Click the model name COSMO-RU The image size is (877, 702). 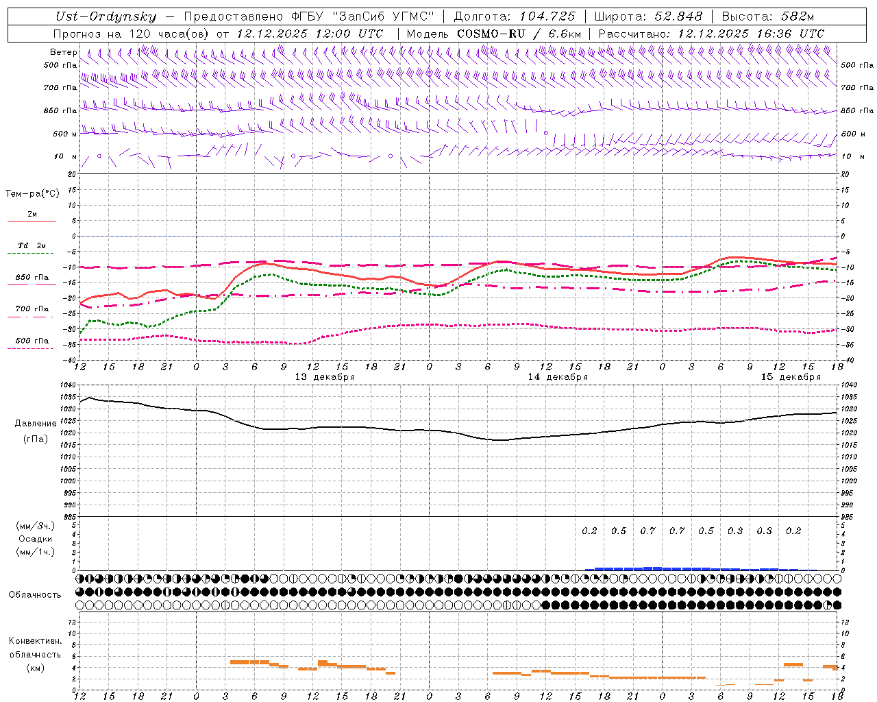[491, 34]
